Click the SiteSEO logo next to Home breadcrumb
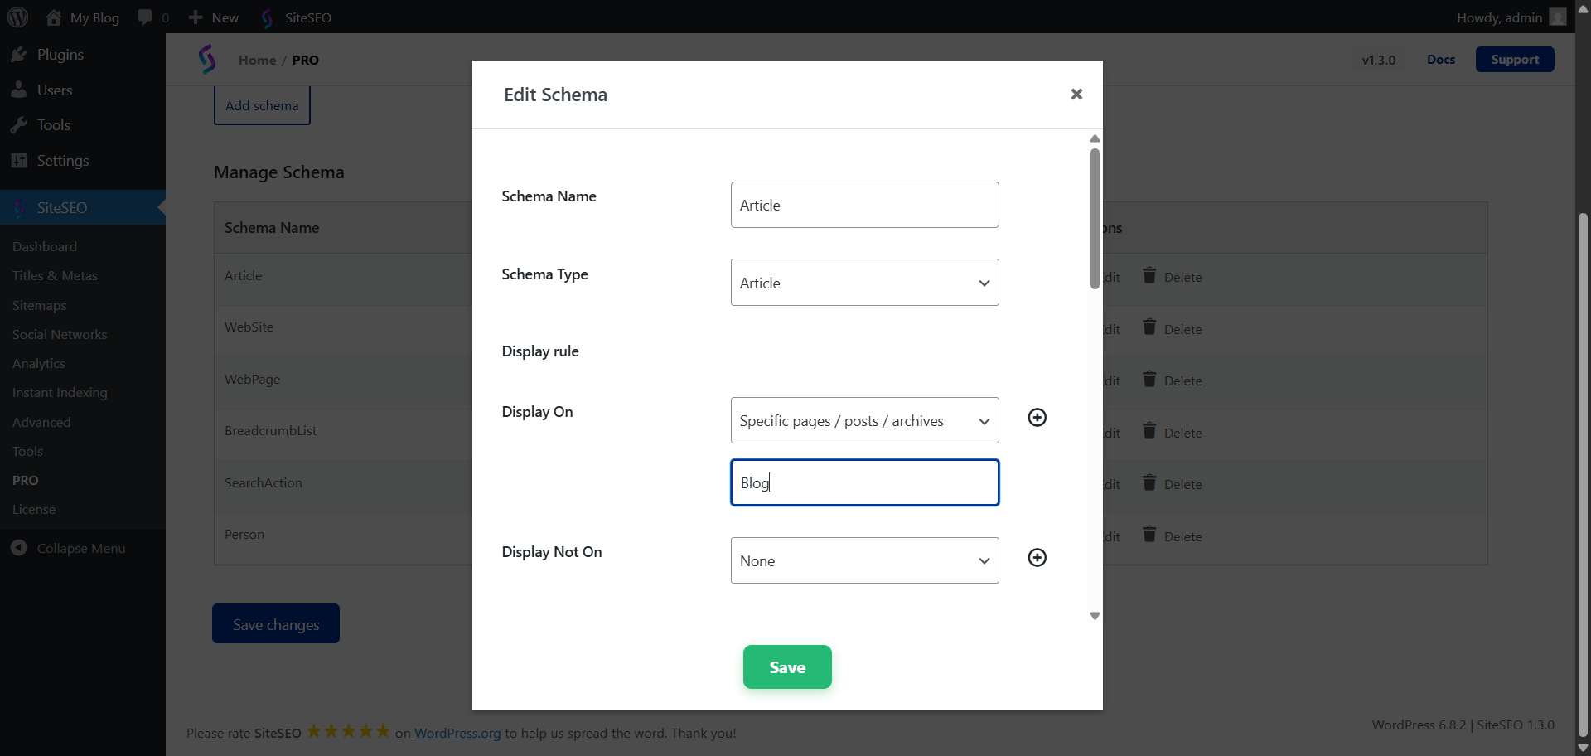 [207, 60]
